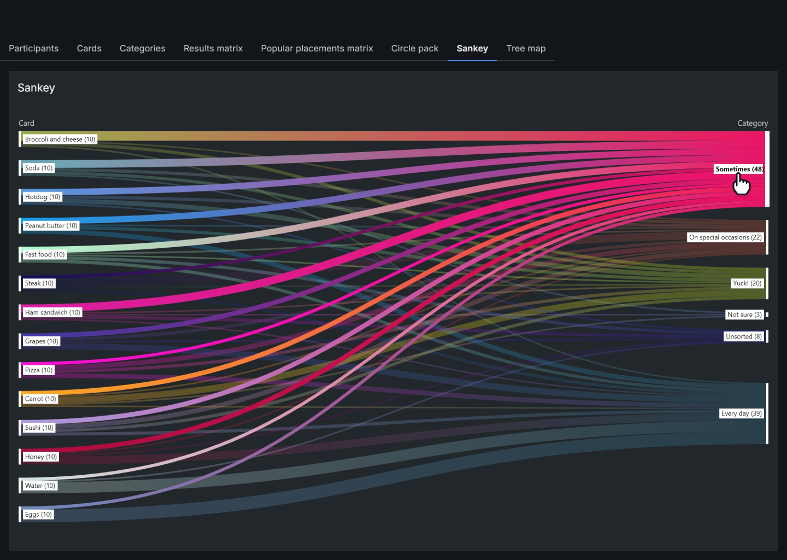The height and width of the screenshot is (560, 787).
Task: Click the Not sure (3) category label
Action: tap(744, 314)
